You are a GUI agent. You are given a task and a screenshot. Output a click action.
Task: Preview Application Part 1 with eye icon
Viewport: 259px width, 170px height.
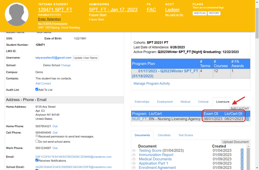coord(134,163)
